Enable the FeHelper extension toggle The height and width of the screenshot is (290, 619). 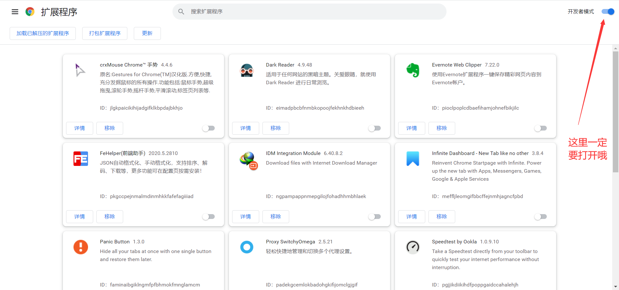click(209, 217)
